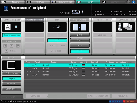Click tray 3 paper quantity indicator
The image size is (137, 103).
click(x=83, y=72)
